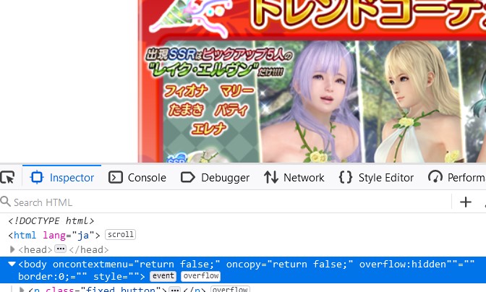Image resolution: width=486 pixels, height=292 pixels.
Task: Click the oncontextmenu attribute on body
Action: coord(137,265)
